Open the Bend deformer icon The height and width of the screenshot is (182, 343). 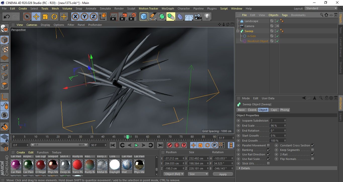click(180, 17)
